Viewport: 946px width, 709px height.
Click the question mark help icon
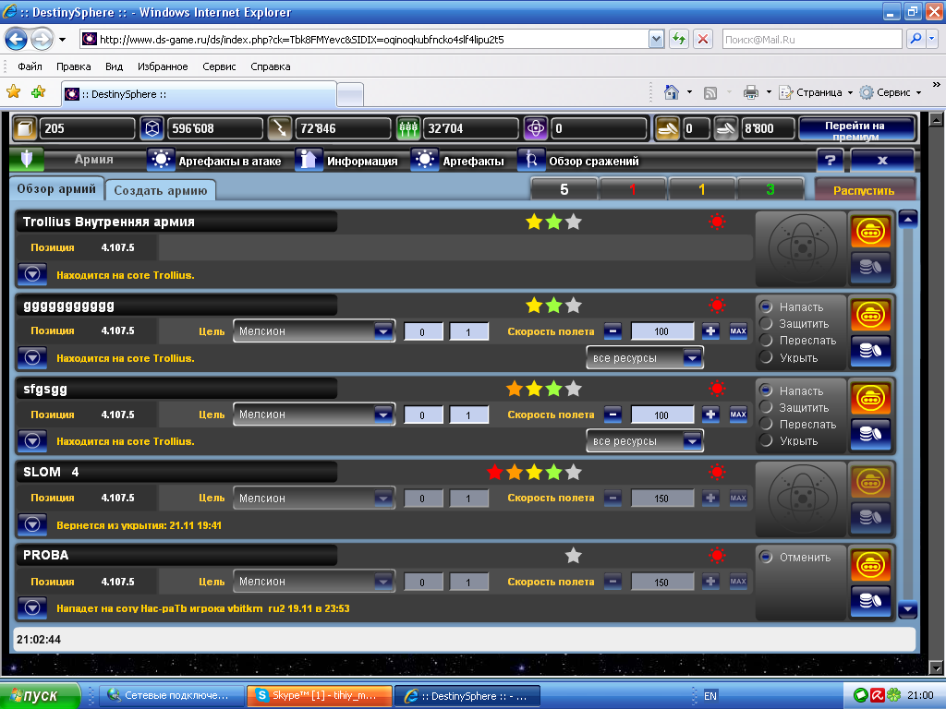(830, 161)
